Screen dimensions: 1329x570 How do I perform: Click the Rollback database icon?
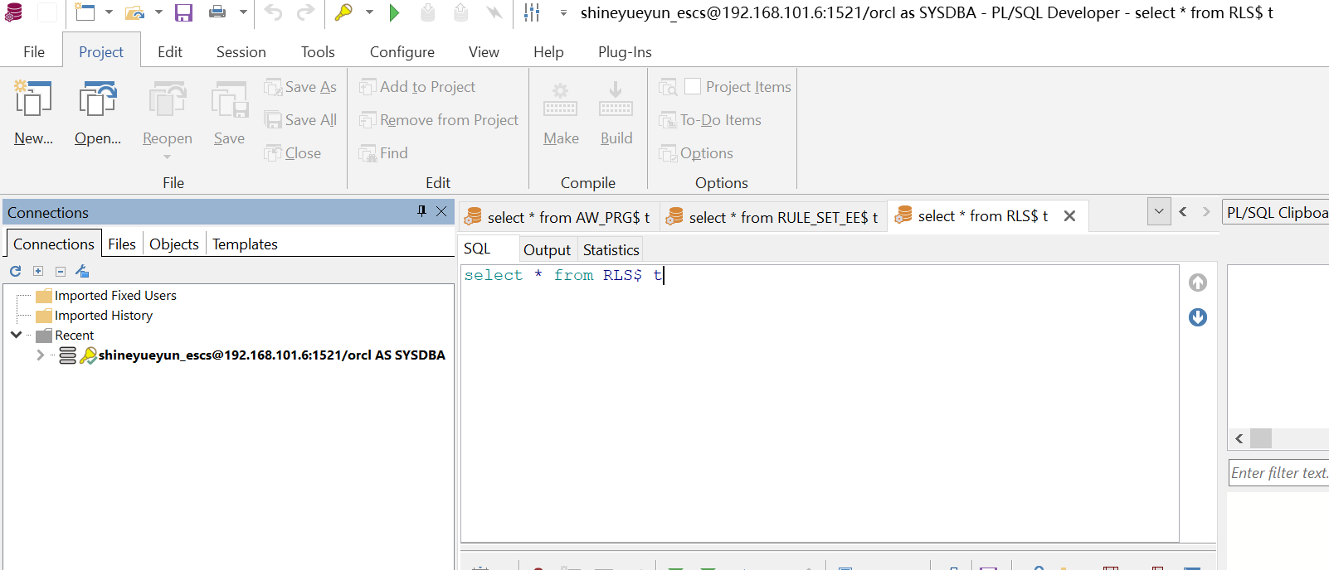460,12
